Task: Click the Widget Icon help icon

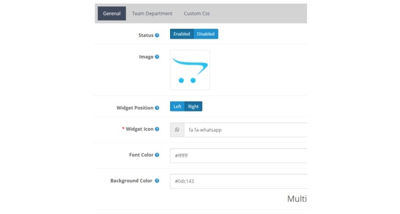Action: (x=157, y=129)
